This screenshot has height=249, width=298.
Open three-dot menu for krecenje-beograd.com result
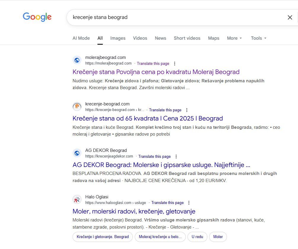tap(187, 110)
